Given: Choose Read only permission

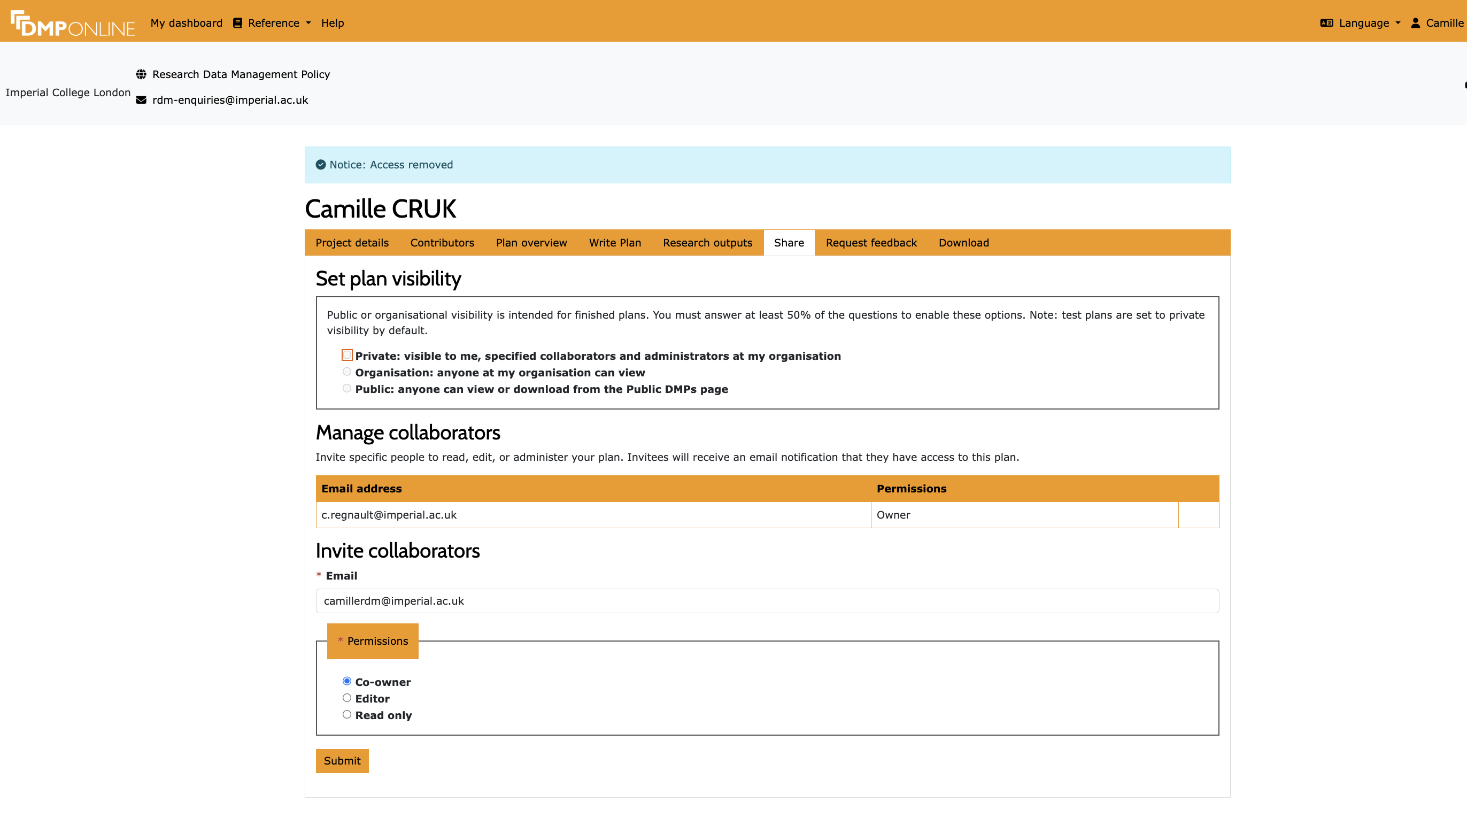Looking at the screenshot, I should point(347,715).
